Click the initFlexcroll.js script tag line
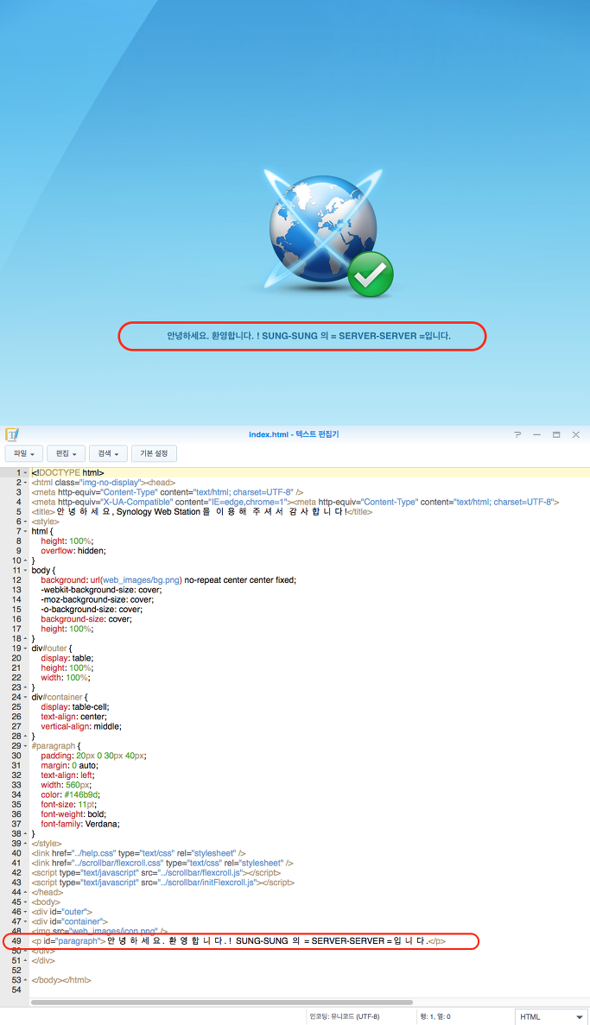This screenshot has width=590, height=1025. (x=163, y=883)
